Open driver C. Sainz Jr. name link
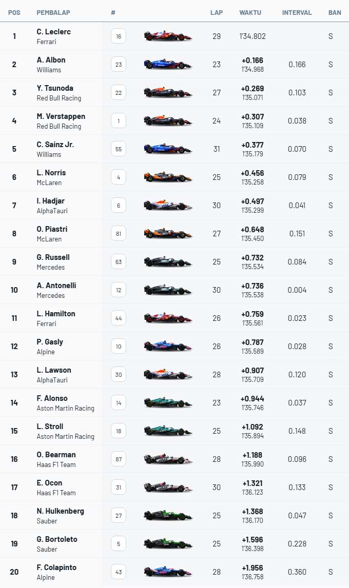The width and height of the screenshot is (349, 588). (x=55, y=145)
